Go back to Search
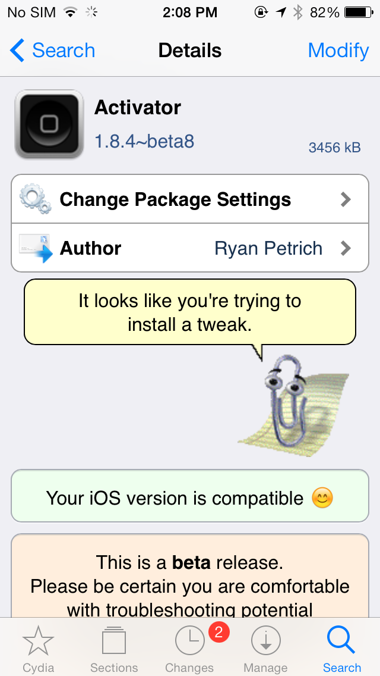 pos(52,51)
